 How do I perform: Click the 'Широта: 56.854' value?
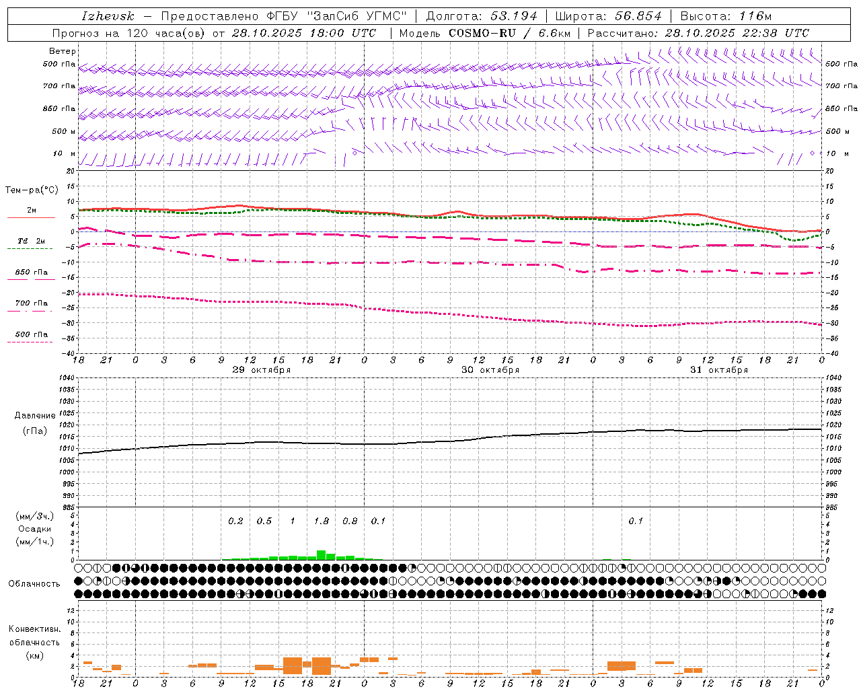[x=608, y=16]
